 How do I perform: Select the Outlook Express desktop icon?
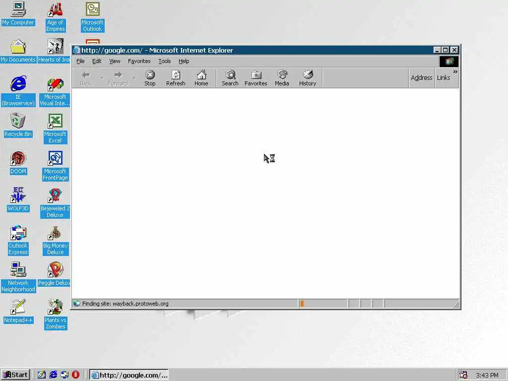[18, 240]
